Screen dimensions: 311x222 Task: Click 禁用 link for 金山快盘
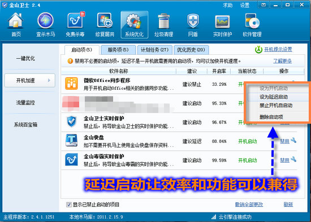tap(284, 141)
